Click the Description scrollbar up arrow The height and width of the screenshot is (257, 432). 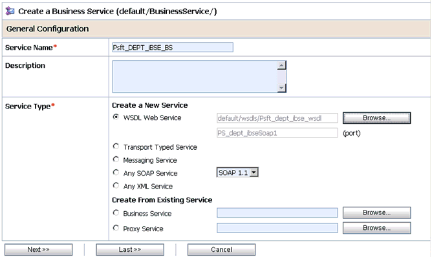pos(281,65)
